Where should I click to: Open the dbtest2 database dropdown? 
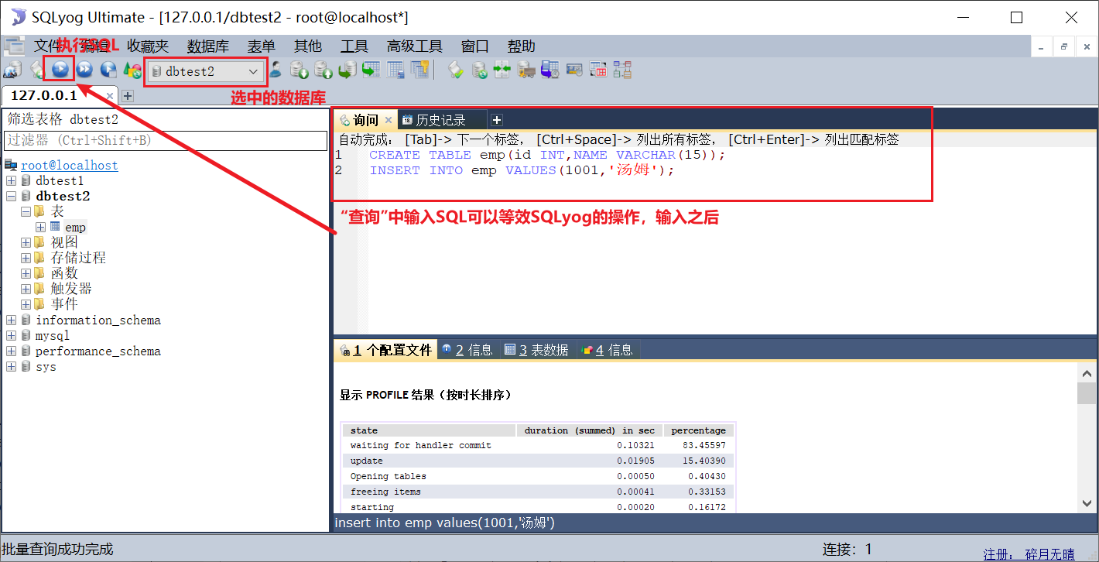point(206,71)
